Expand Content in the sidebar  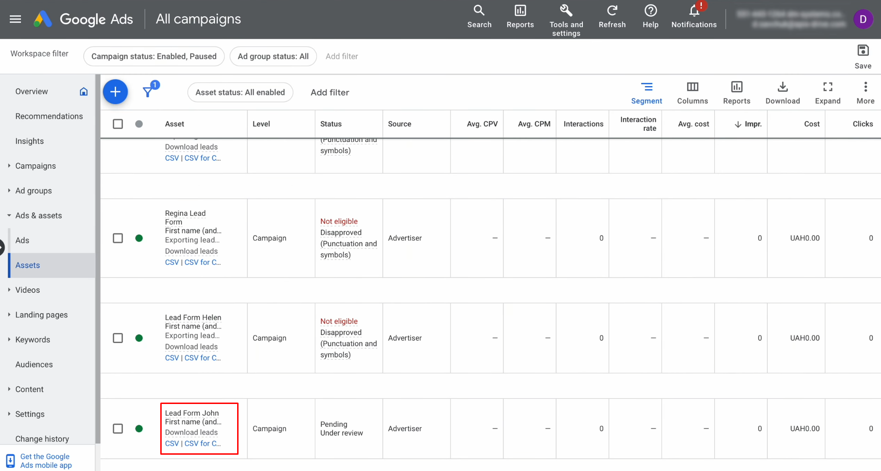tap(9, 389)
